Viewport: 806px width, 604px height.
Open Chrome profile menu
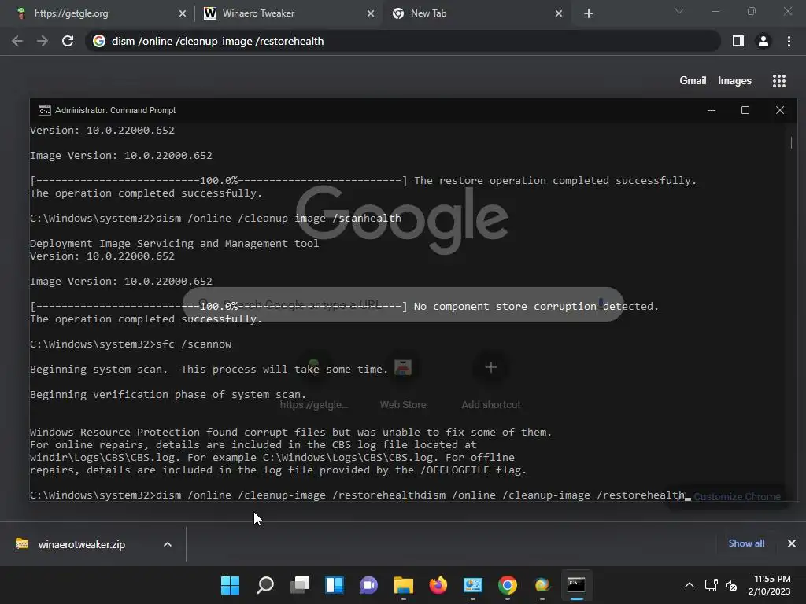pyautogui.click(x=763, y=41)
